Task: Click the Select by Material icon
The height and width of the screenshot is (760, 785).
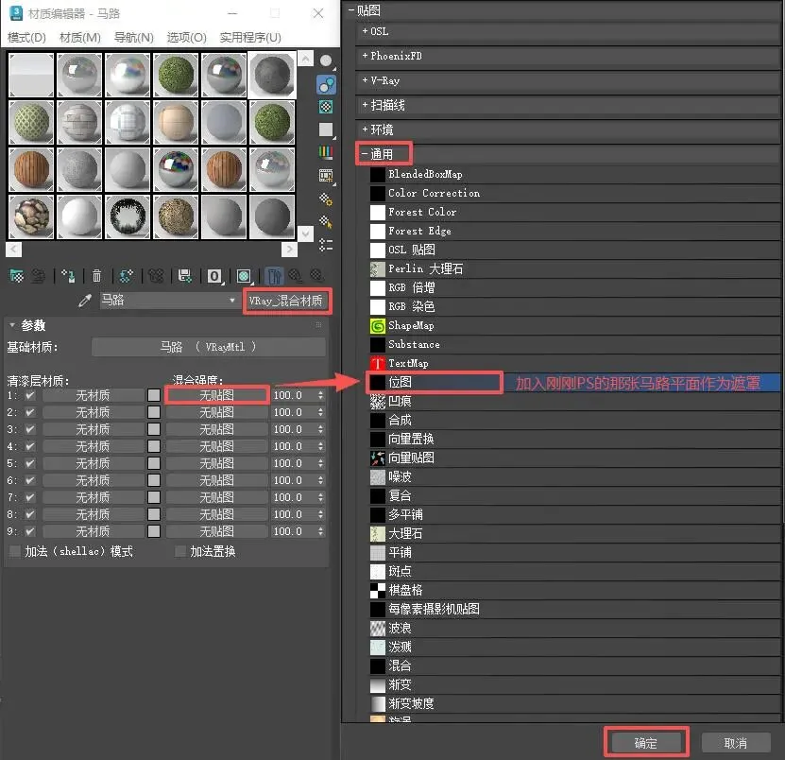Action: coord(326,221)
